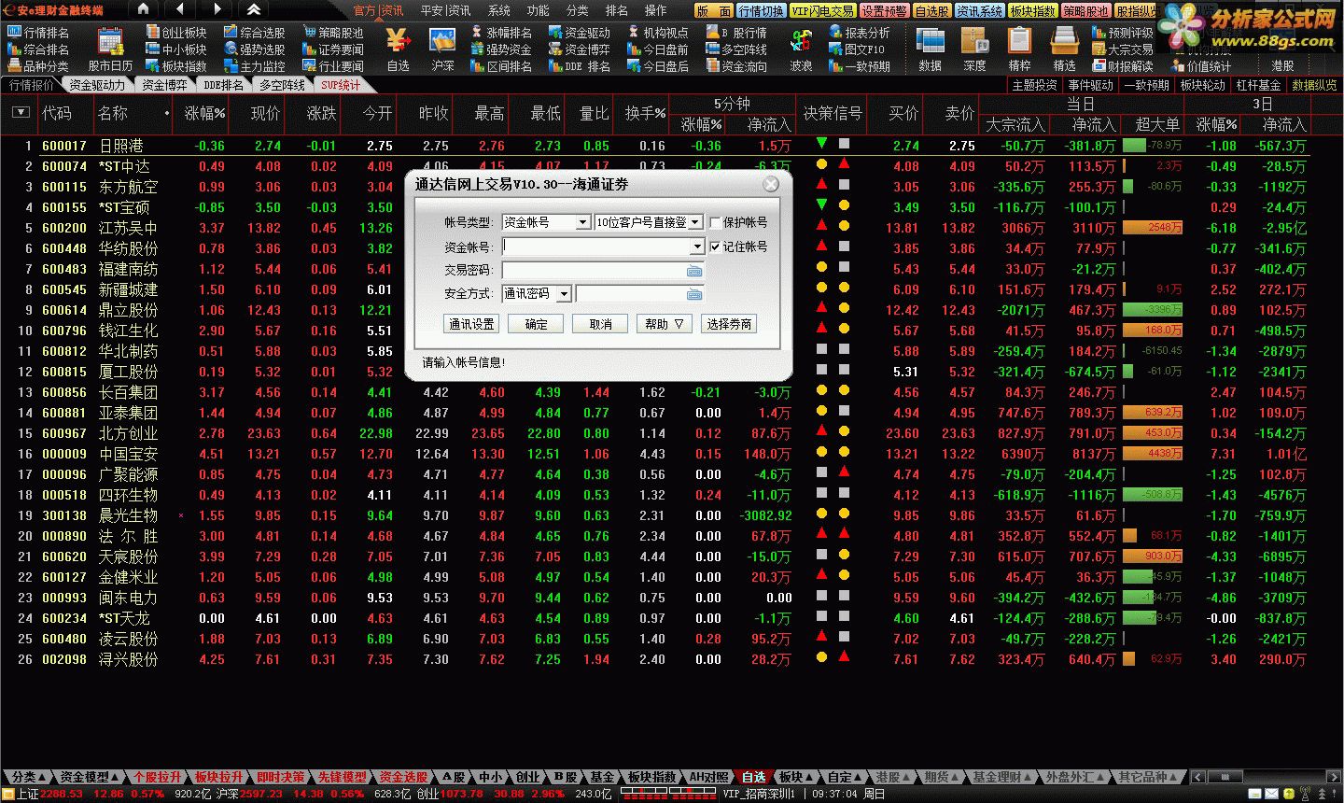
Task: Open 报表分析 in toolbar
Action: point(860,33)
